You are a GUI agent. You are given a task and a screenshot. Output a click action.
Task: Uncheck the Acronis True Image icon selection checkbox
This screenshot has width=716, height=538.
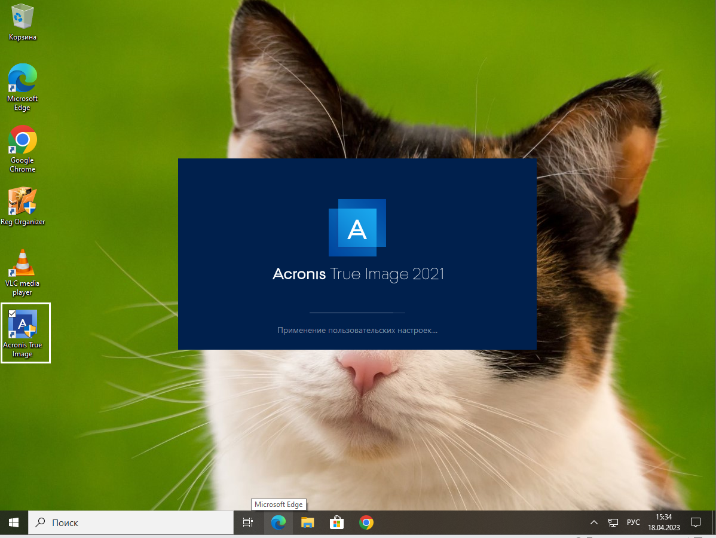click(13, 314)
